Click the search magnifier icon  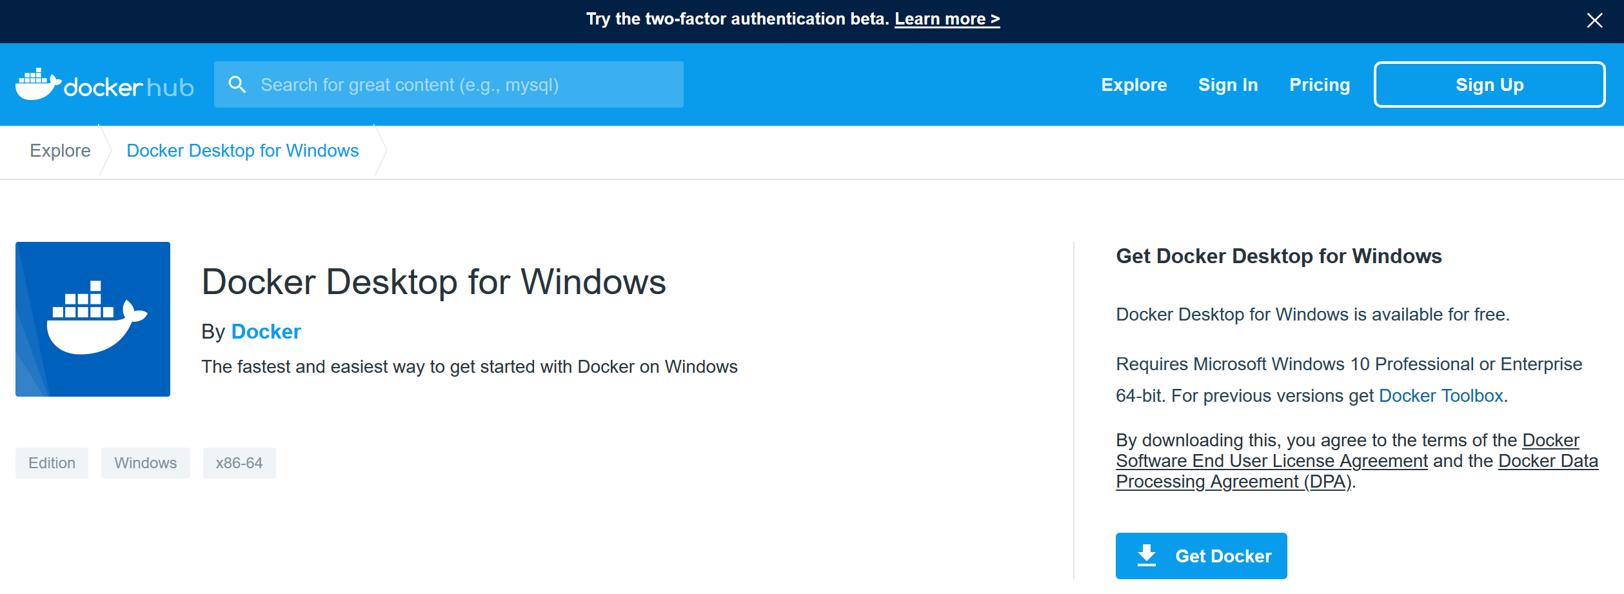[x=237, y=84]
